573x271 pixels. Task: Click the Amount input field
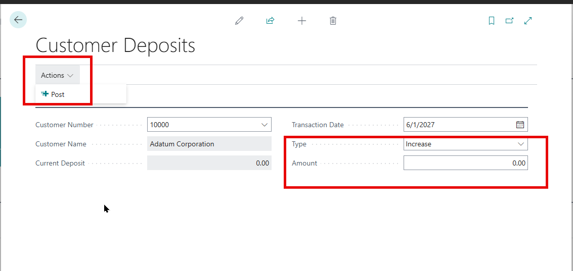[466, 163]
